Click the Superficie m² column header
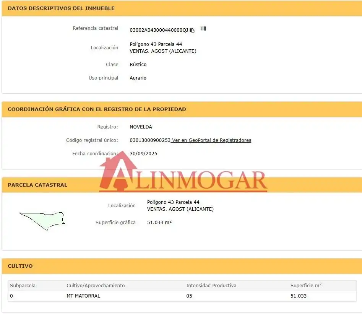Image resolution: width=362 pixels, height=314 pixels. (x=306, y=285)
